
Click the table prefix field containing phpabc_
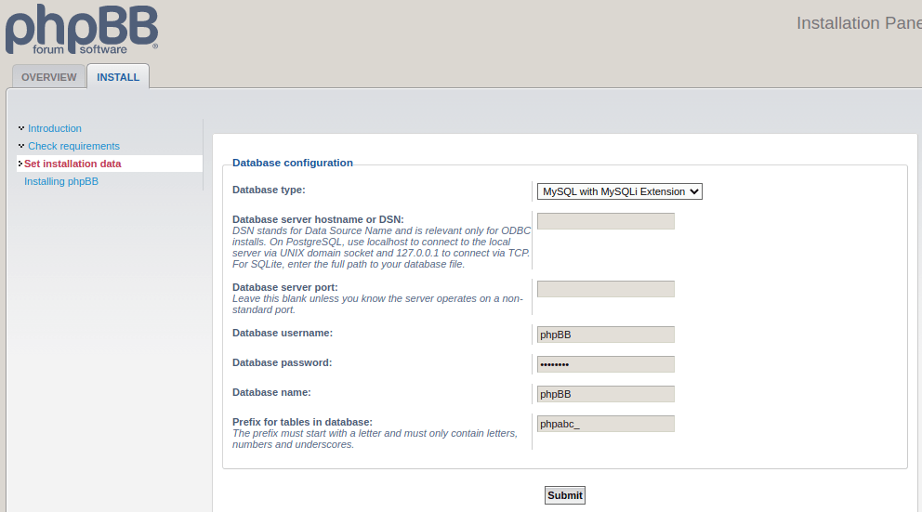(x=606, y=424)
